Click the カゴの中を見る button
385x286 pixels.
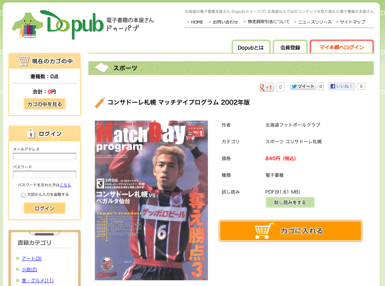(x=45, y=104)
